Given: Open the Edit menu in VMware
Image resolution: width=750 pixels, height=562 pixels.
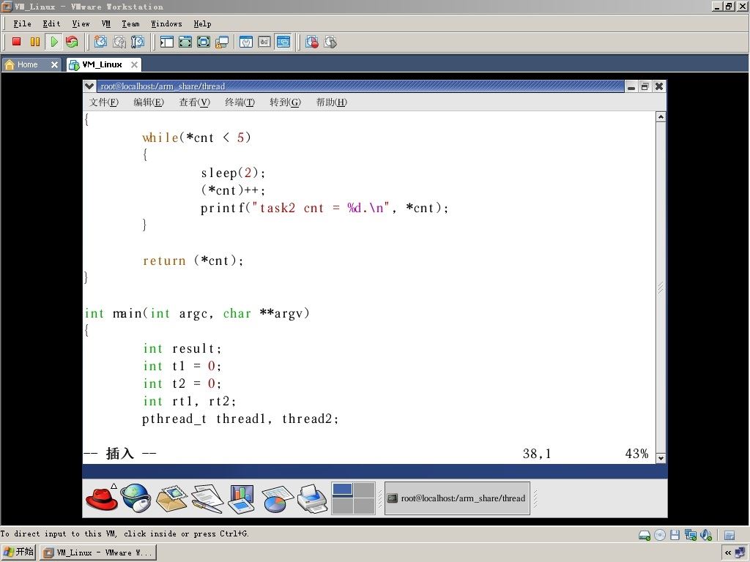Looking at the screenshot, I should click(51, 23).
